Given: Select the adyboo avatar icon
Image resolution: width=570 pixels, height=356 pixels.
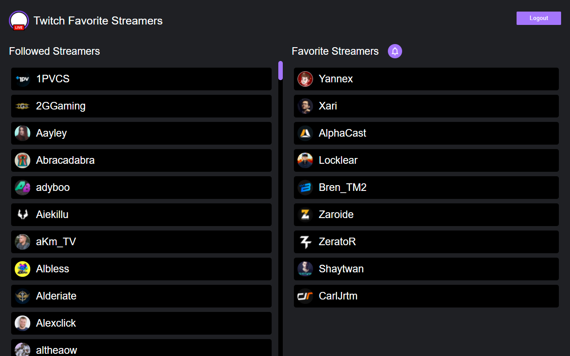Looking at the screenshot, I should 22,187.
